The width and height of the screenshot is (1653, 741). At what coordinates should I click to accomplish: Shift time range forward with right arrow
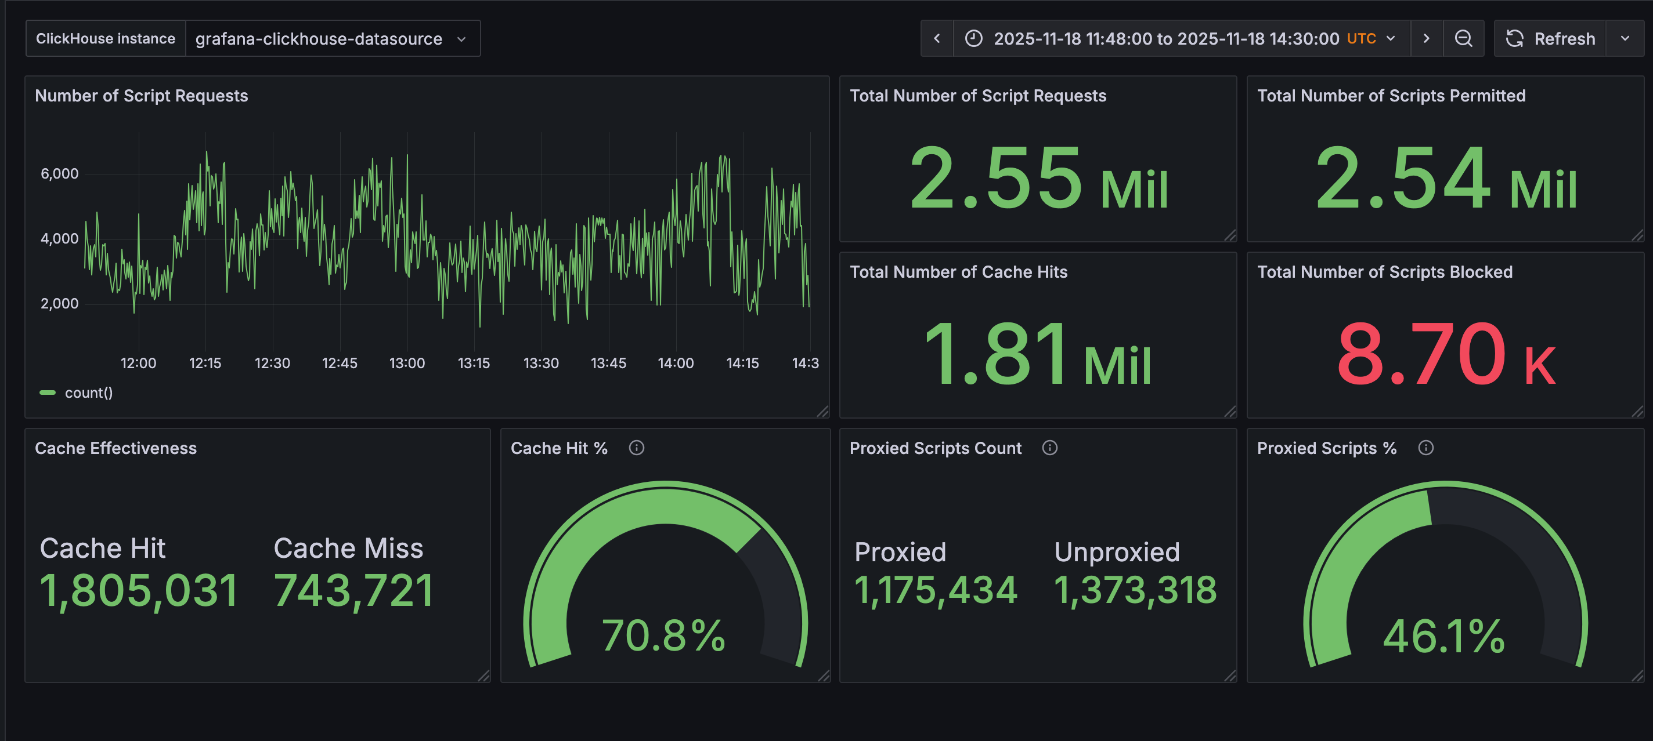point(1426,38)
